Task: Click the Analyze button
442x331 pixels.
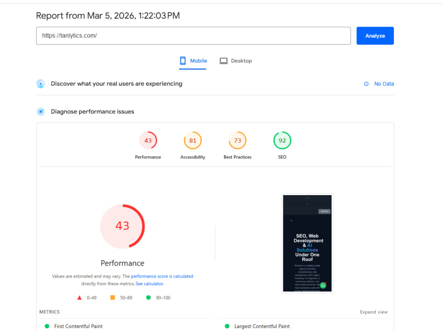Action: pos(375,36)
